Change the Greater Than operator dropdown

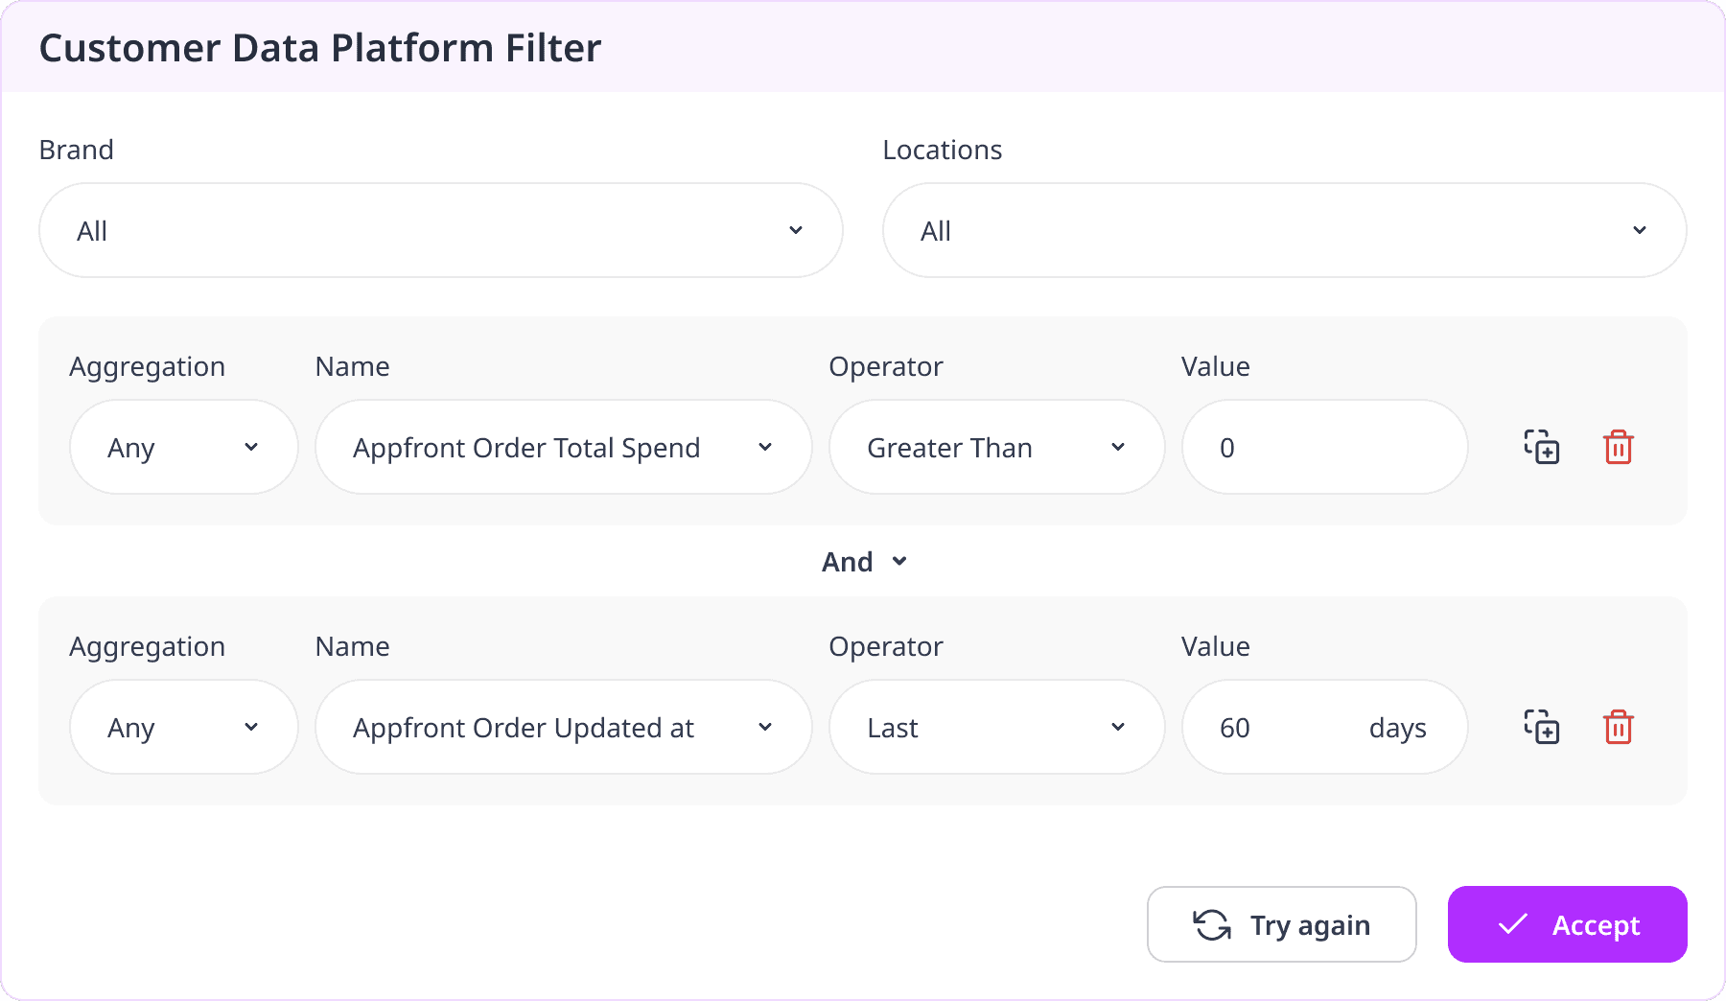click(x=996, y=447)
